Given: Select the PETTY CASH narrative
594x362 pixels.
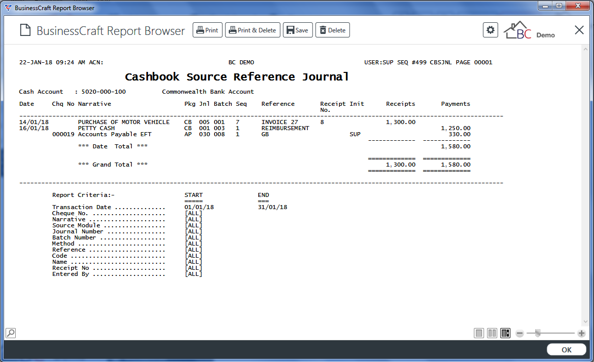Looking at the screenshot, I should coord(96,128).
